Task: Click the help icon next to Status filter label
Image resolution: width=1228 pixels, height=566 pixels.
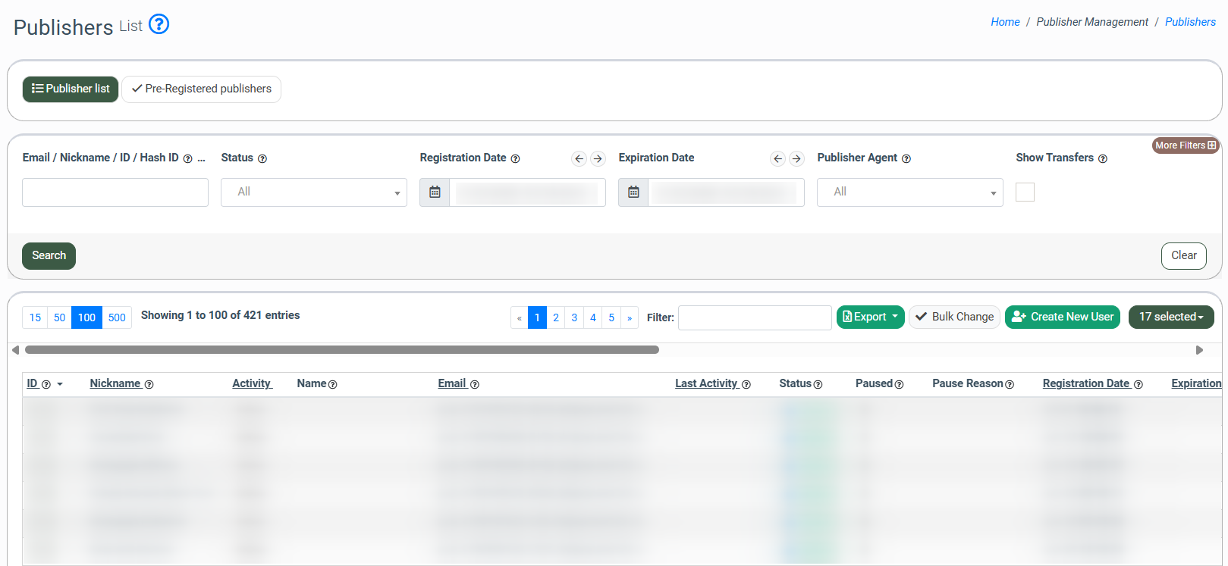Action: point(262,158)
